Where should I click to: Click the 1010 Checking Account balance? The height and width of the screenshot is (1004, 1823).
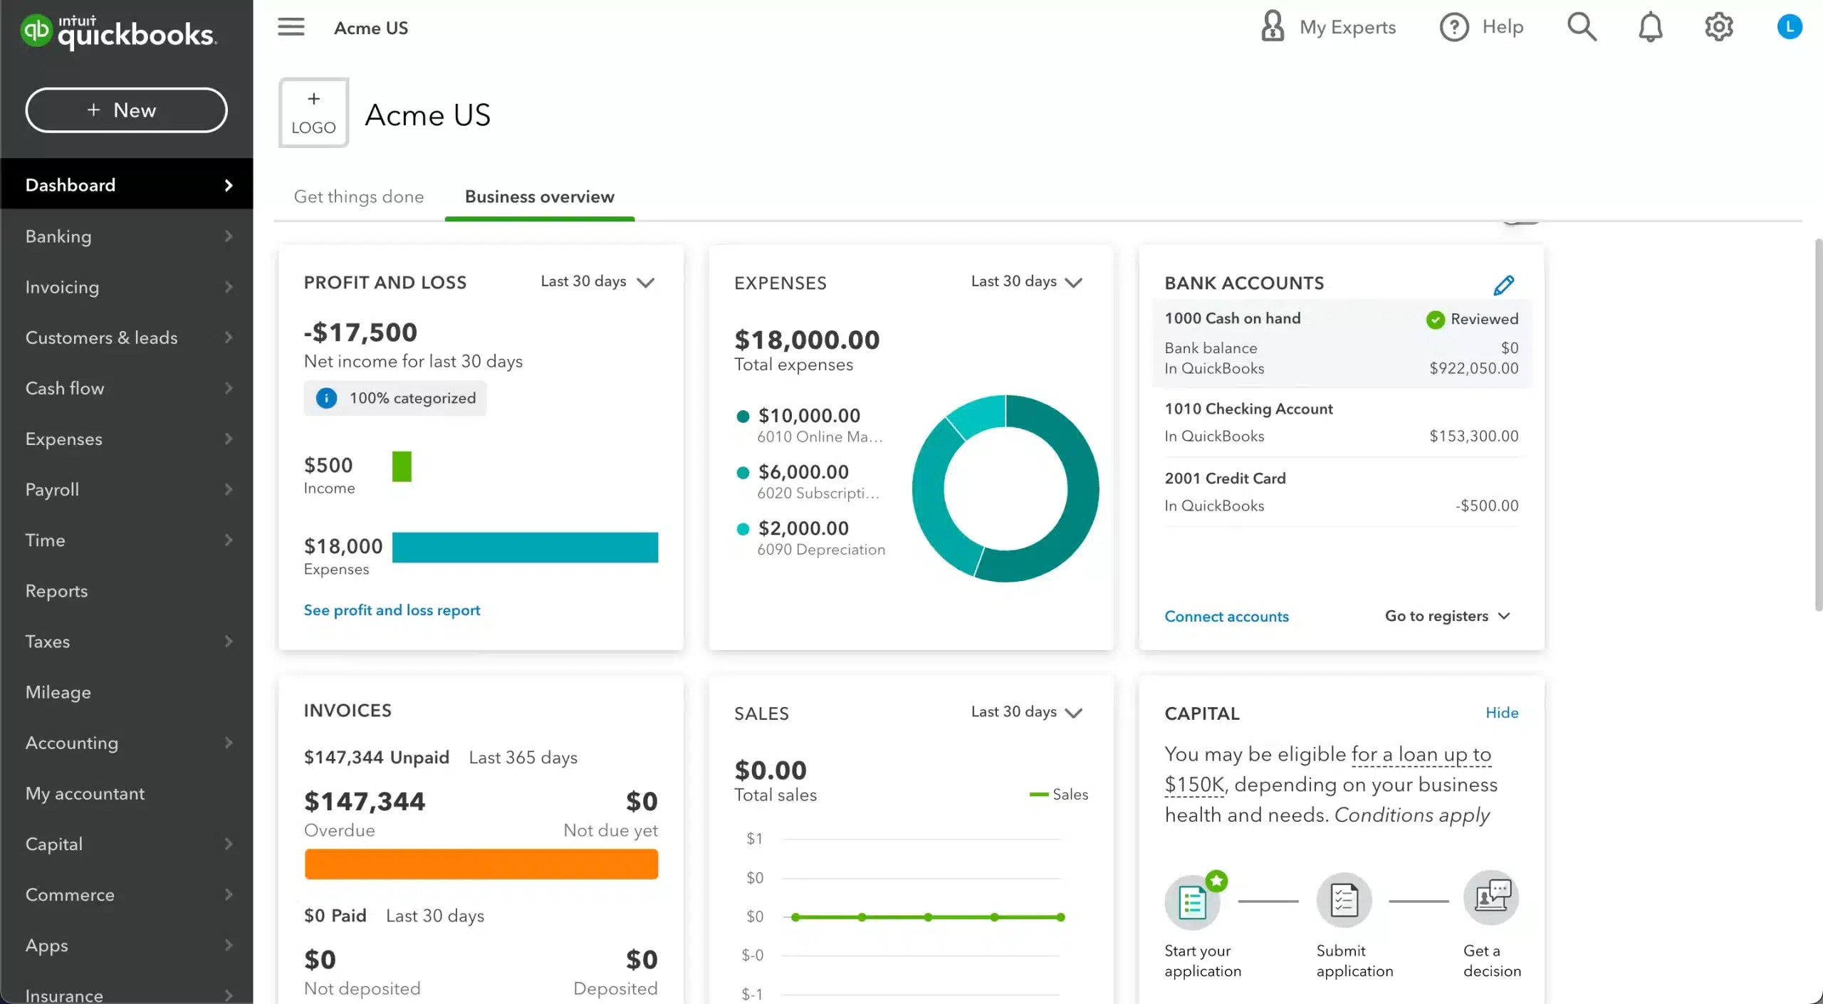click(1473, 435)
